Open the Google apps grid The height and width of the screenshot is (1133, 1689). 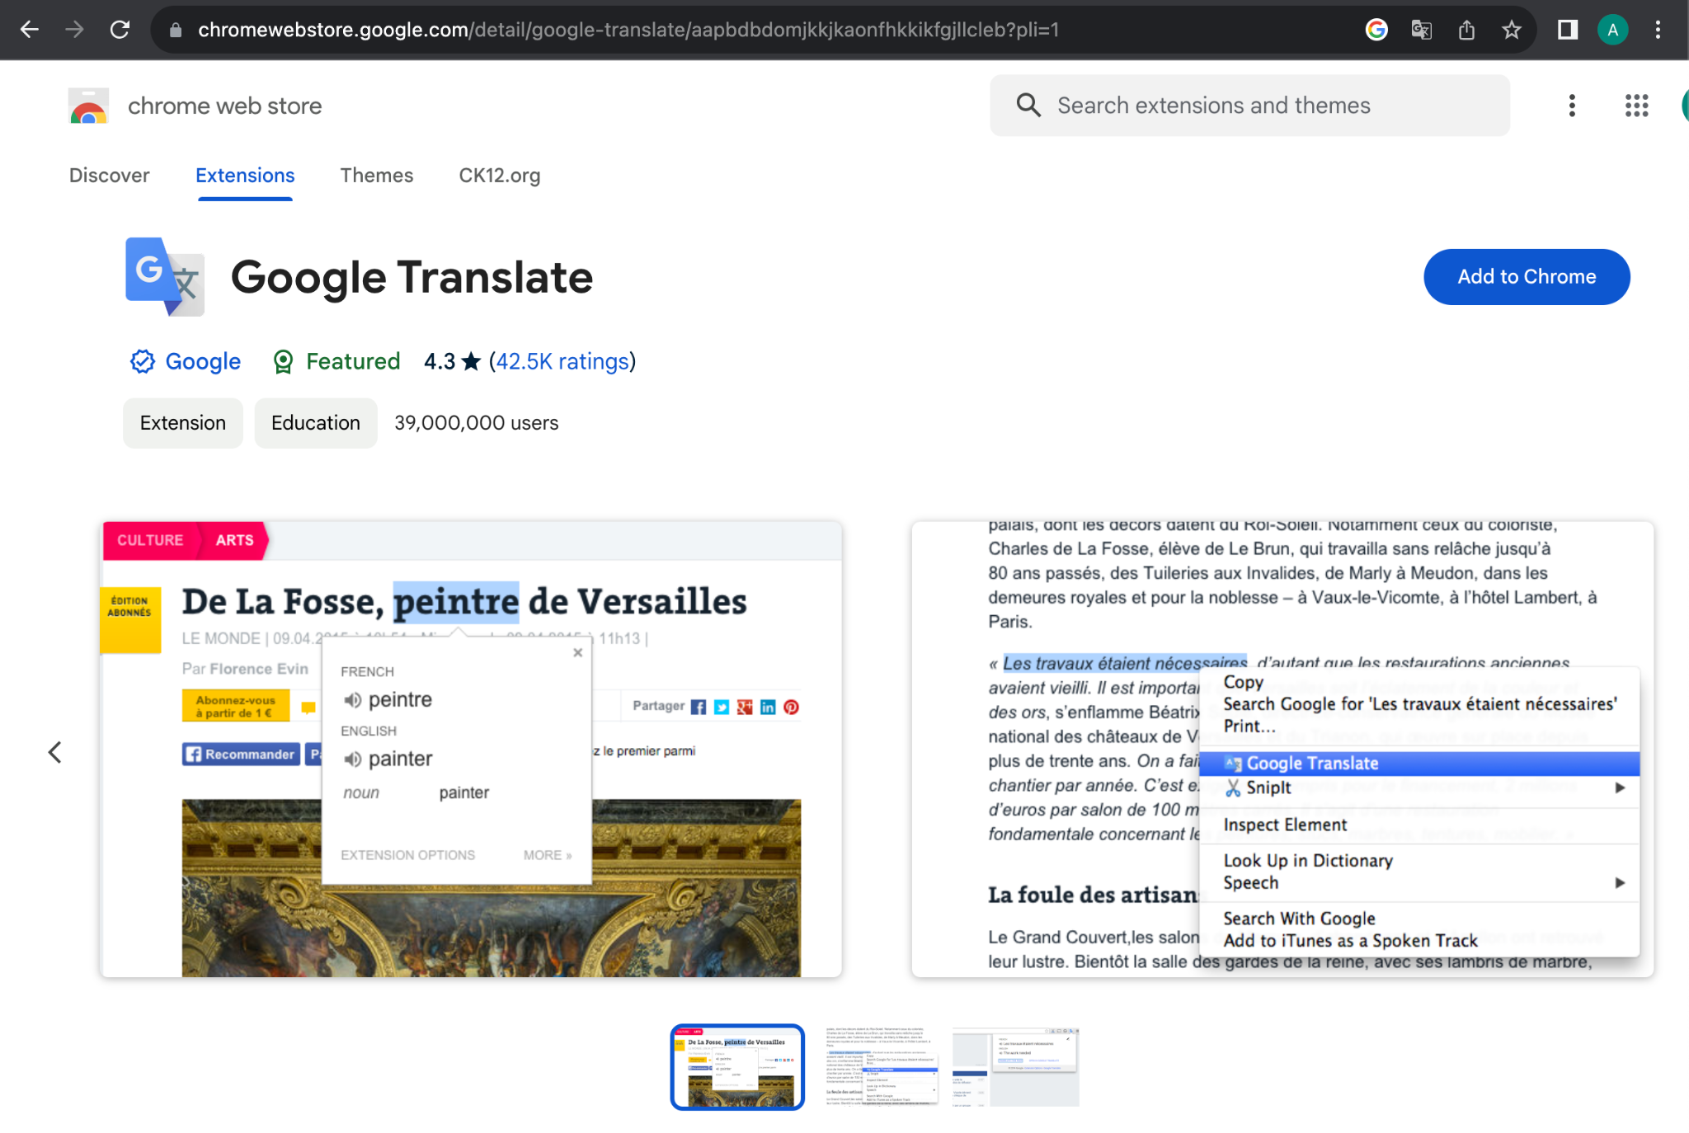[1636, 106]
